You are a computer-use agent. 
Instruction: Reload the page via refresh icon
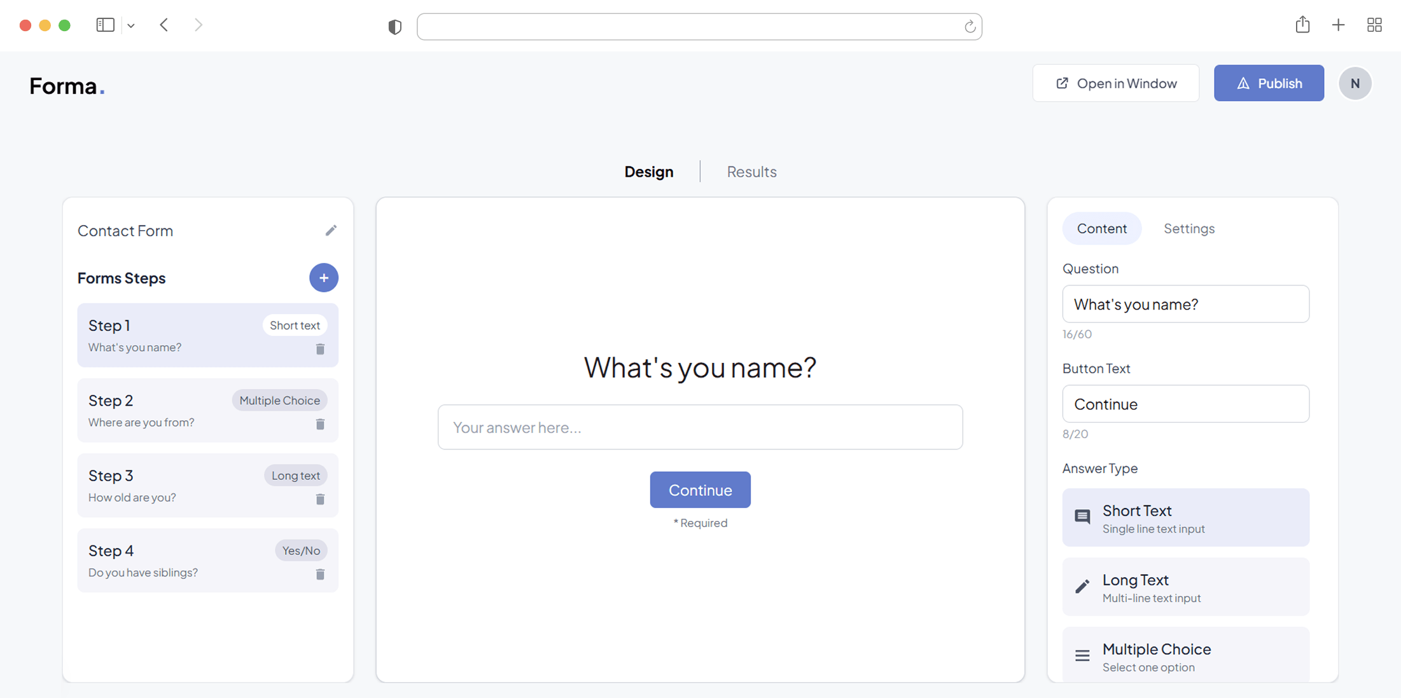[x=969, y=26]
